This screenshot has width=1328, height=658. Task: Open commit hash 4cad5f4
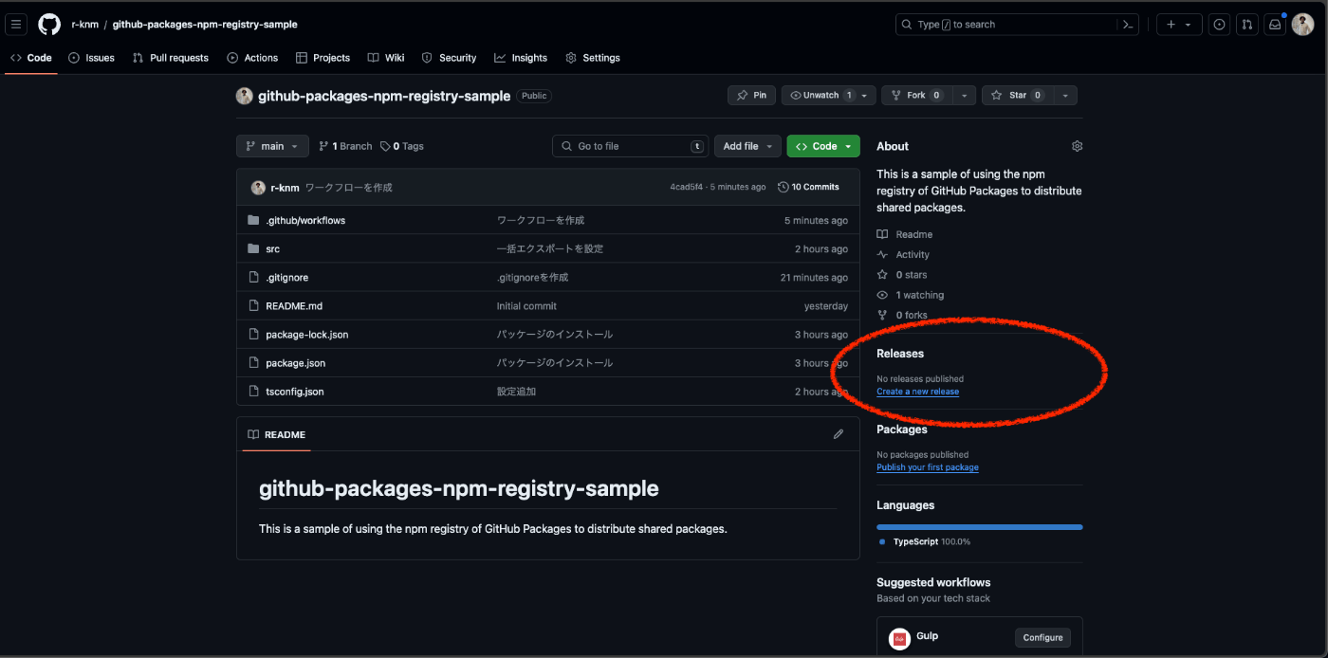pyautogui.click(x=687, y=188)
